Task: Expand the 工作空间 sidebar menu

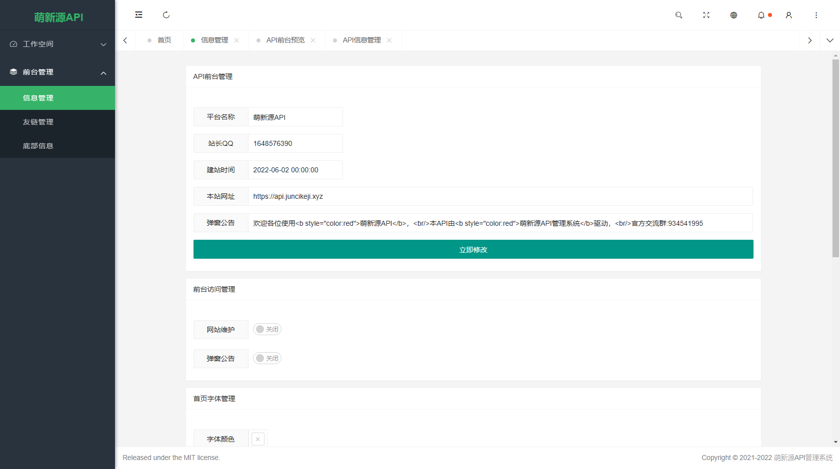Action: pos(57,44)
